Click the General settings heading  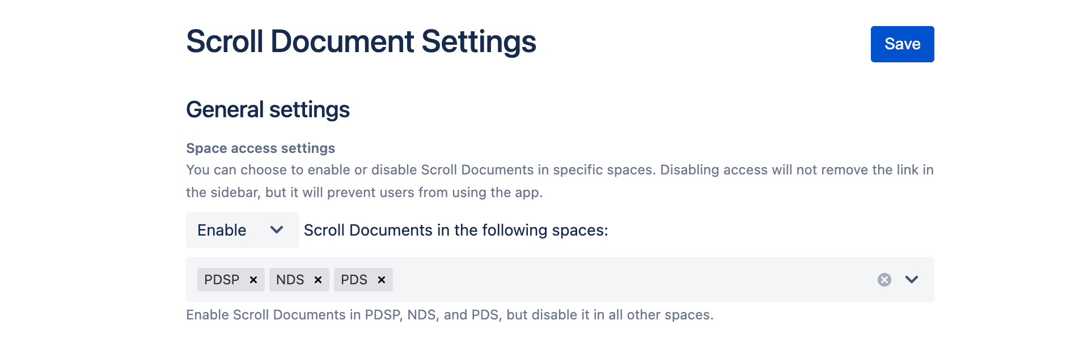[x=268, y=109]
